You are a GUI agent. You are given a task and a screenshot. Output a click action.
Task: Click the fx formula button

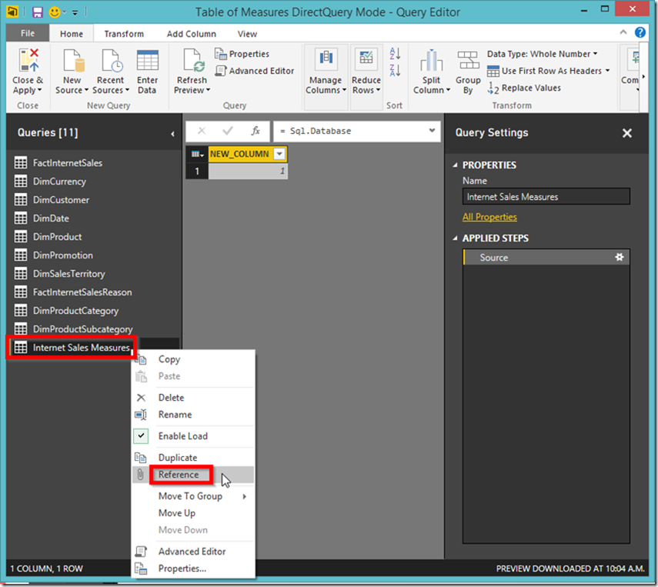tap(256, 131)
